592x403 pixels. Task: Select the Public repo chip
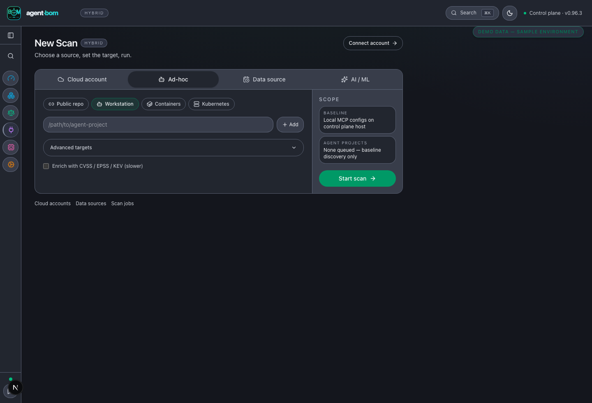pos(66,104)
